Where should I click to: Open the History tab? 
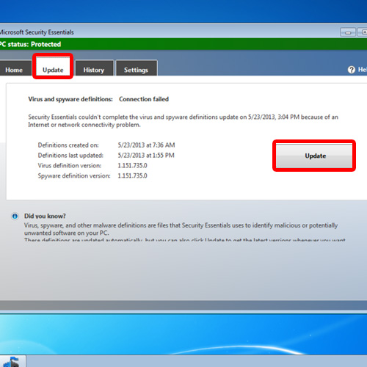point(95,68)
